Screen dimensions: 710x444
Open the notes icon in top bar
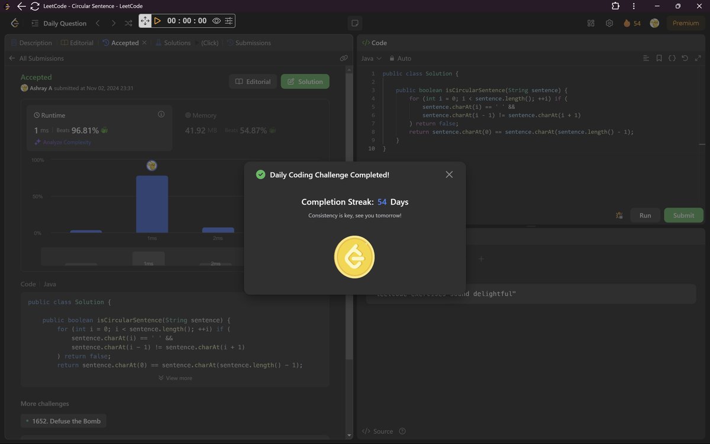(x=355, y=23)
